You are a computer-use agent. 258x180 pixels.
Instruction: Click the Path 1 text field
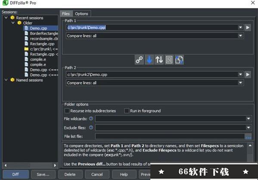(x=152, y=27)
